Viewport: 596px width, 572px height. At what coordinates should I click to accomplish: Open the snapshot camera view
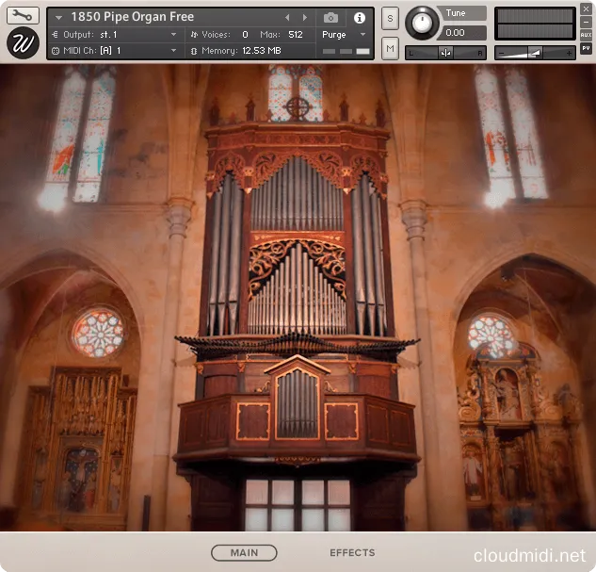330,18
